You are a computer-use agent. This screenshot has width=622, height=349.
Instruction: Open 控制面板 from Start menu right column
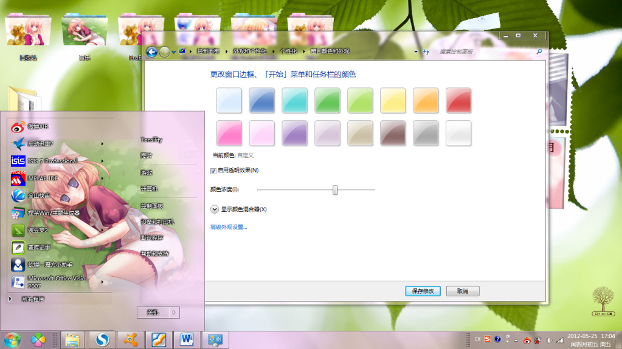151,206
